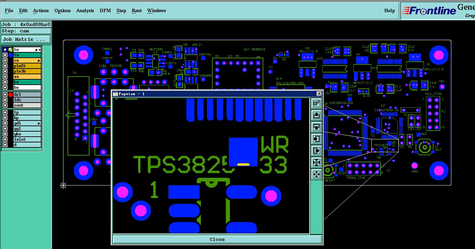The width and height of the screenshot is (475, 249).
Task: Toggle checkbox for layer ts
Action: pos(5,55)
